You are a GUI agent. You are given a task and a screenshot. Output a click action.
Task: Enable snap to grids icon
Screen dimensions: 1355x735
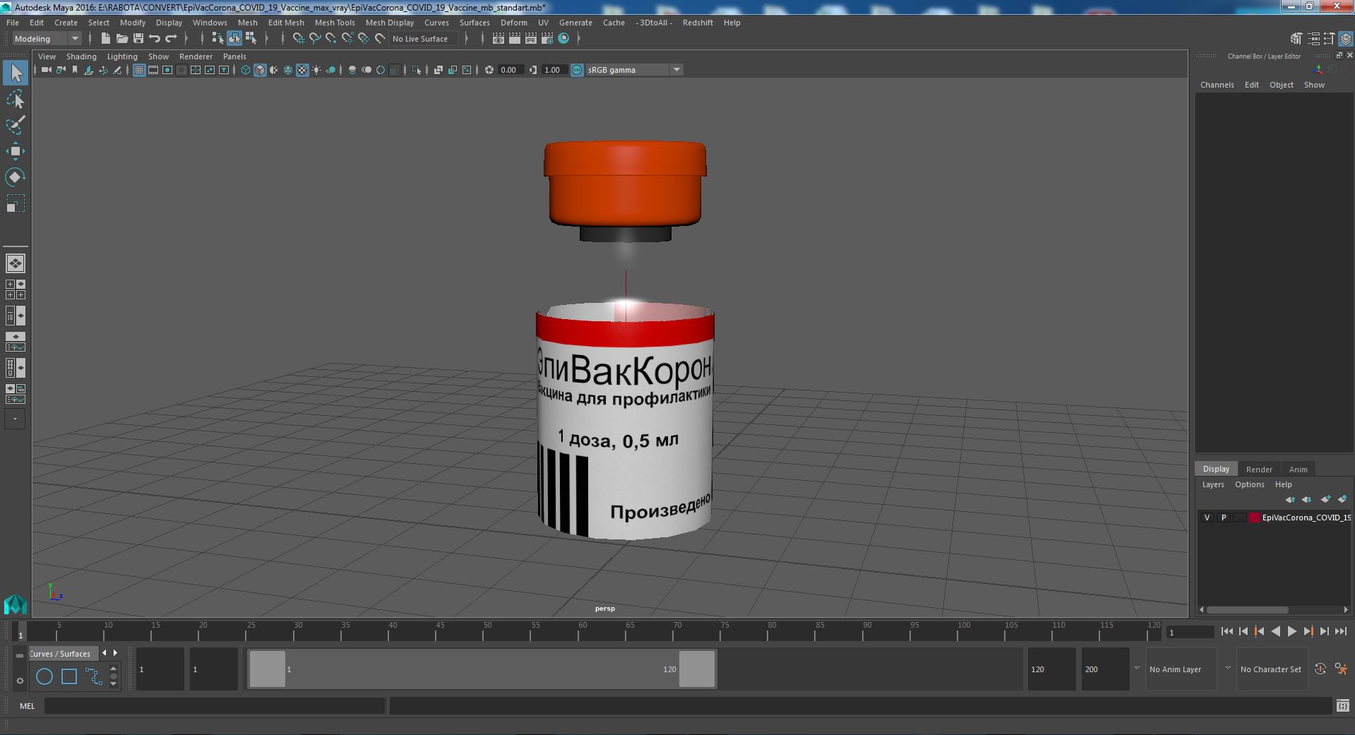click(298, 39)
